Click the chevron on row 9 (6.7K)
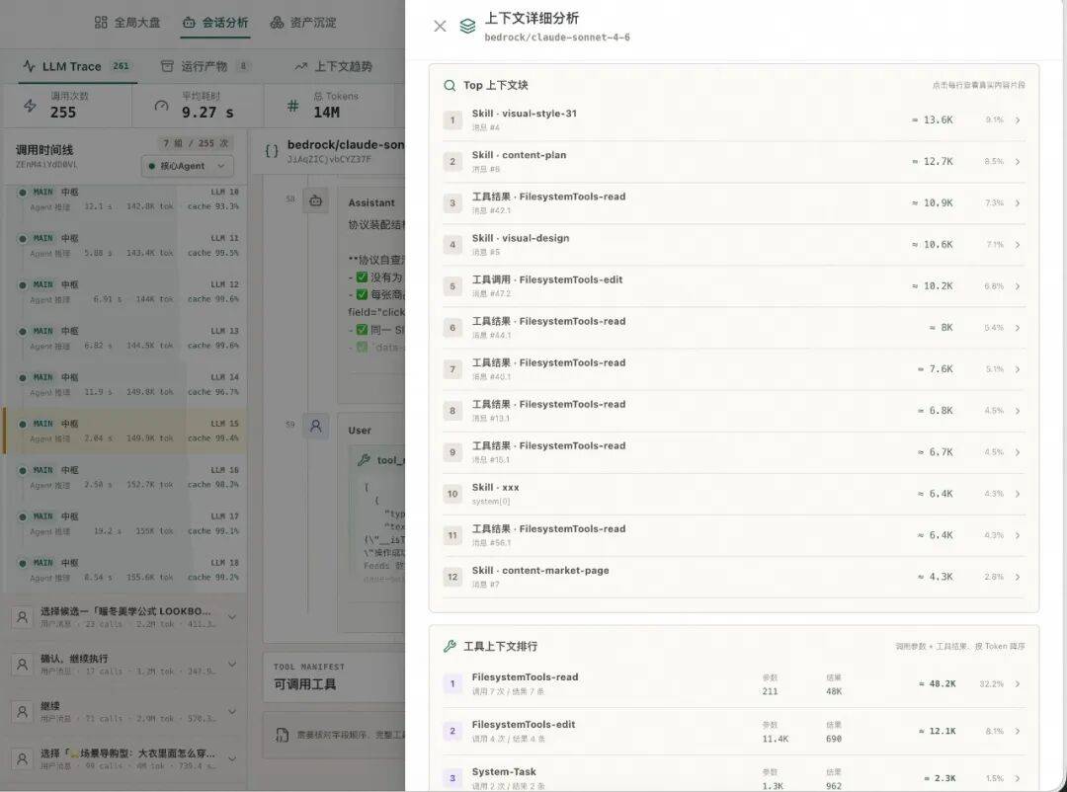Image resolution: width=1067 pixels, height=792 pixels. coord(1018,452)
